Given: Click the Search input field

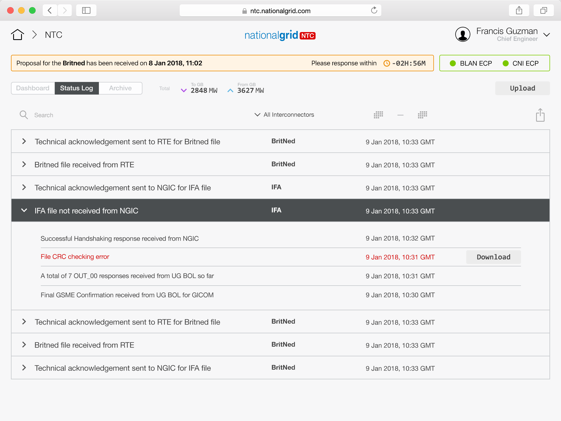Looking at the screenshot, I should [110, 115].
